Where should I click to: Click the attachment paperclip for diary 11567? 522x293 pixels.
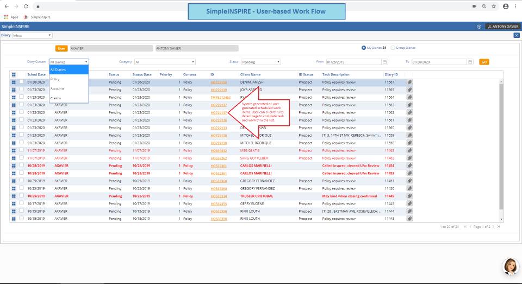[409, 82]
